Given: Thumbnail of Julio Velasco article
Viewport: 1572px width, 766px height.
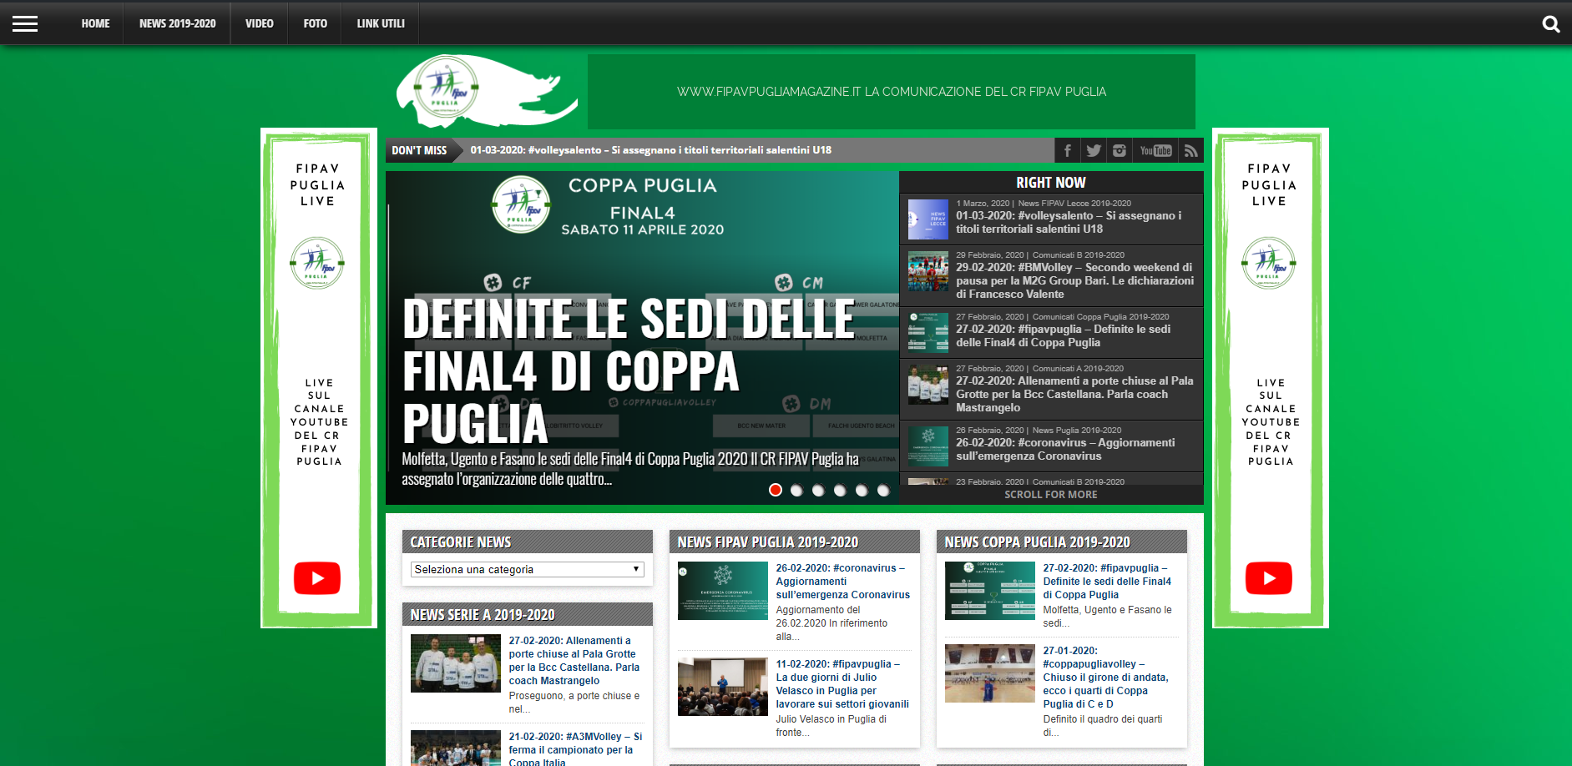Looking at the screenshot, I should click(x=723, y=687).
